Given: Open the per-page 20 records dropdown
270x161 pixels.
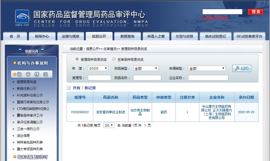Looking at the screenshot, I should (x=109, y=125).
